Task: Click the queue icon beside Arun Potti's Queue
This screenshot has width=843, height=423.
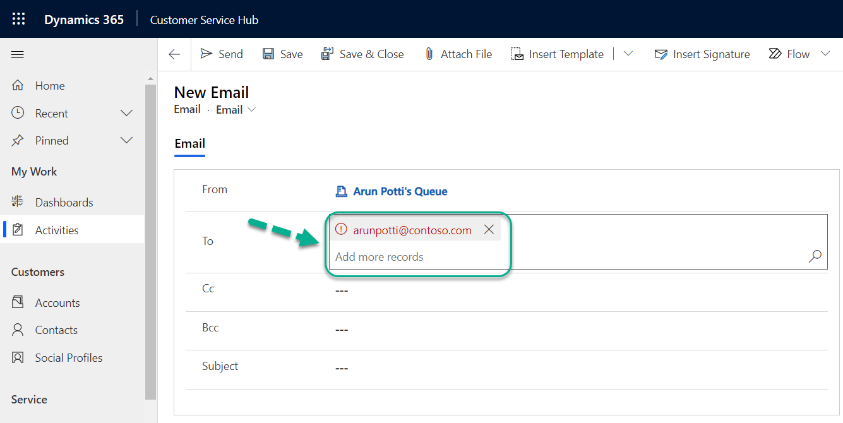Action: pyautogui.click(x=341, y=191)
